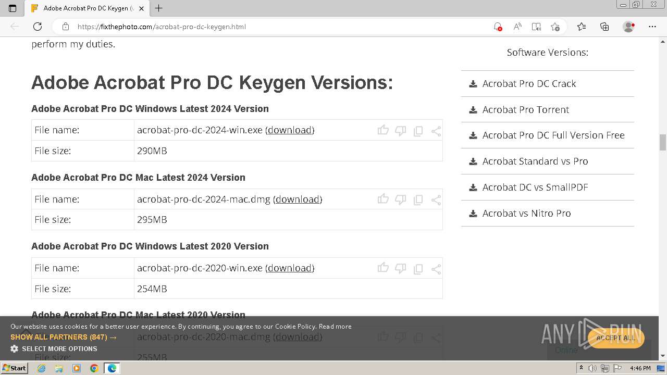Open volume control in system tray
This screenshot has height=375, width=667.
click(592, 368)
